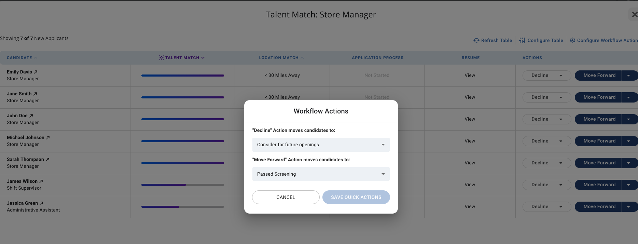638x244 pixels.
Task: Expand Move Forward options for John Doe
Action: (x=628, y=119)
